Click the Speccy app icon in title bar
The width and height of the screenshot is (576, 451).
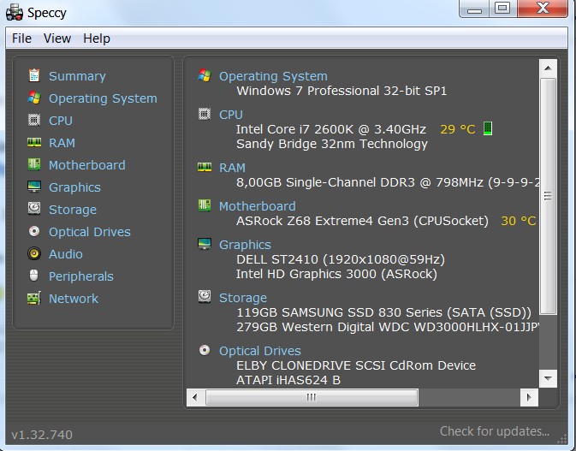click(15, 12)
